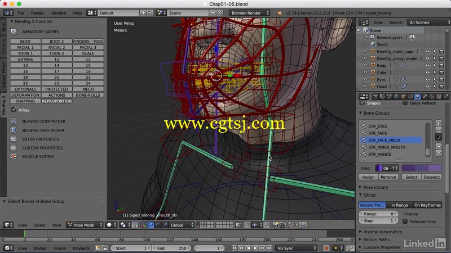This screenshot has width=451, height=253.
Task: Open the Object Constraints properties tab
Action: coord(410,97)
